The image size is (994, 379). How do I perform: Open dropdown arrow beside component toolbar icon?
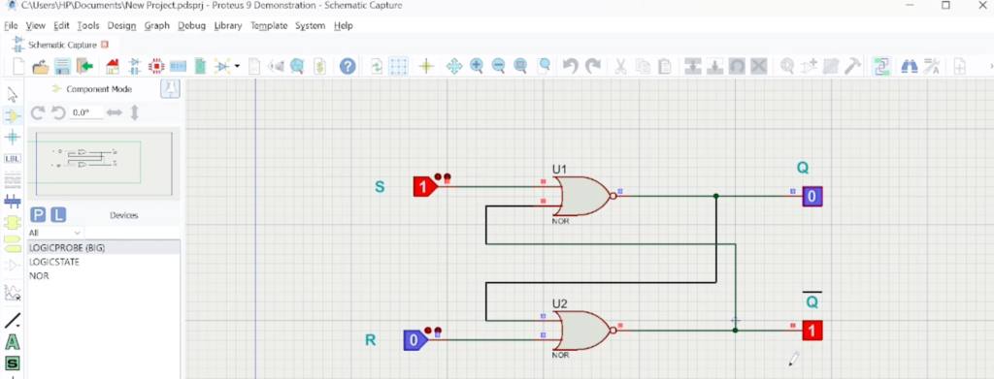point(237,66)
